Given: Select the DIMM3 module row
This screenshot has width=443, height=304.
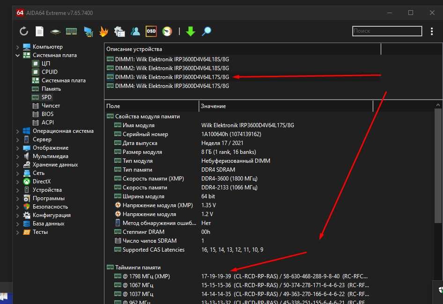Looking at the screenshot, I should click(168, 77).
